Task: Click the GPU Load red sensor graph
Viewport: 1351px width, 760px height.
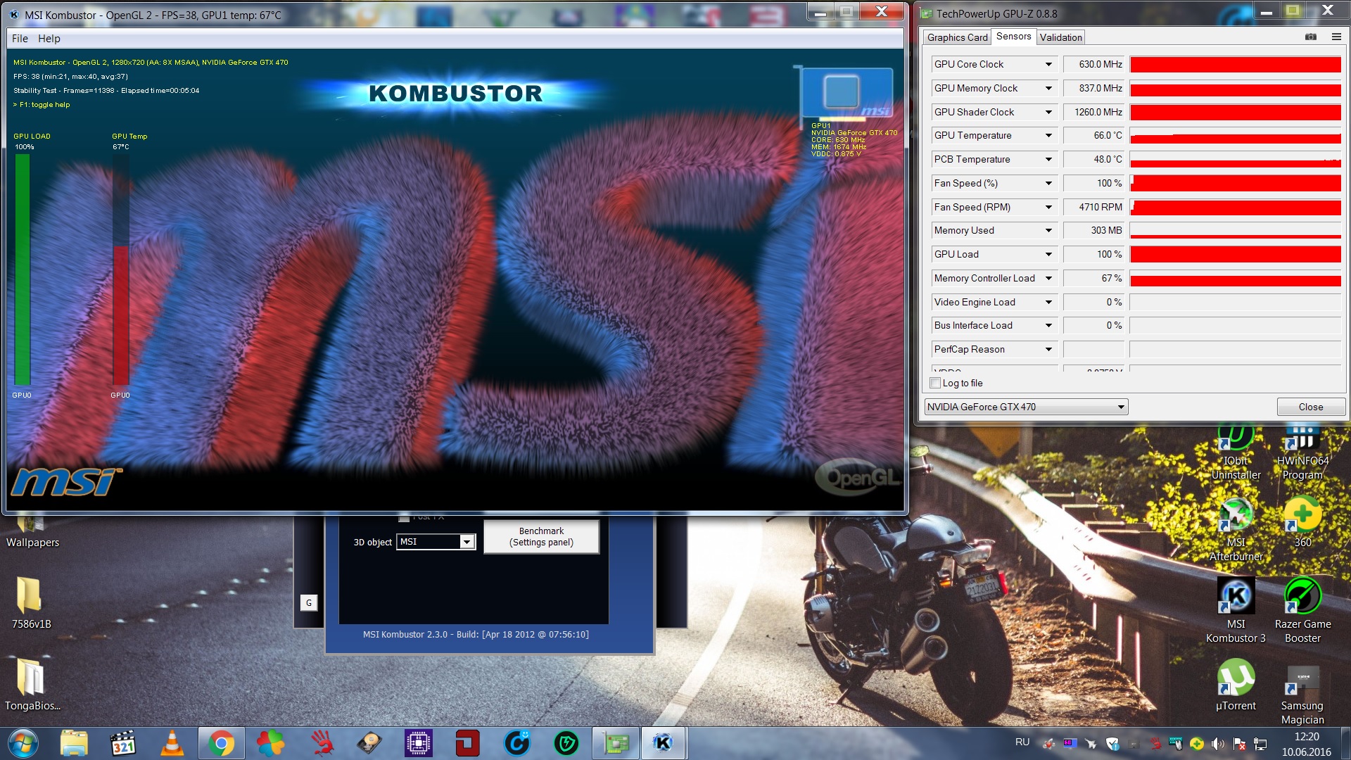Action: tap(1235, 254)
